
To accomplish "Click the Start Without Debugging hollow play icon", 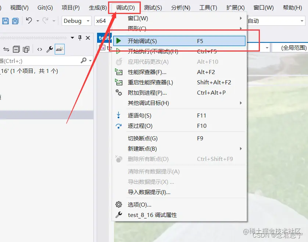I will 118,51.
